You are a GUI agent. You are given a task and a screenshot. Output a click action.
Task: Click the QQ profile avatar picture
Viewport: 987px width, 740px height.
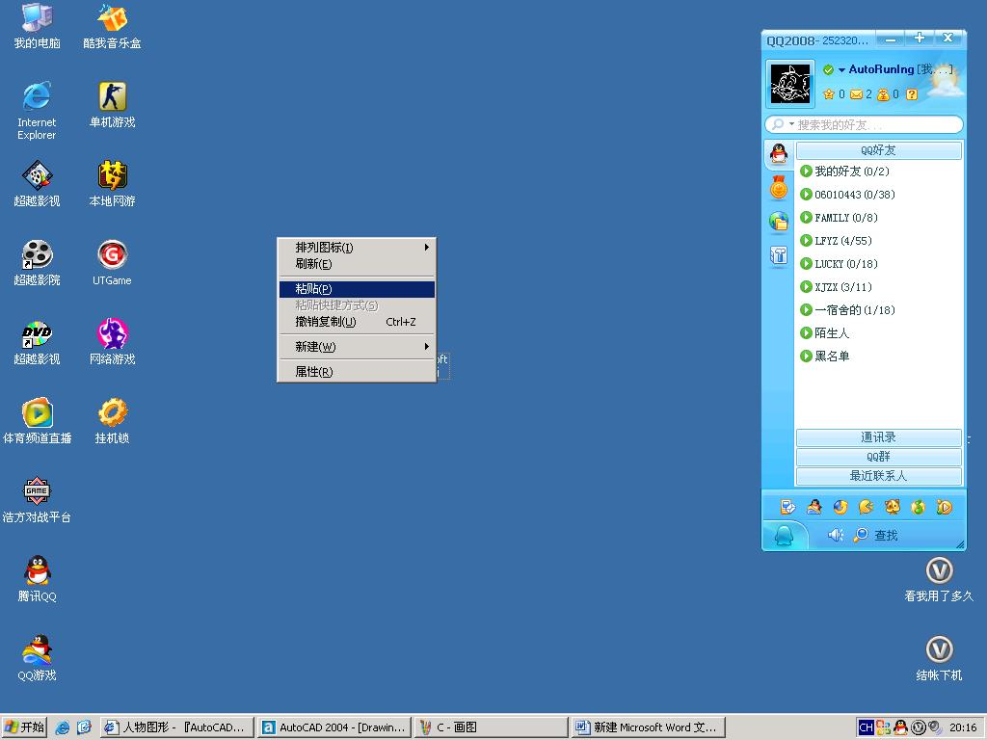tap(790, 84)
